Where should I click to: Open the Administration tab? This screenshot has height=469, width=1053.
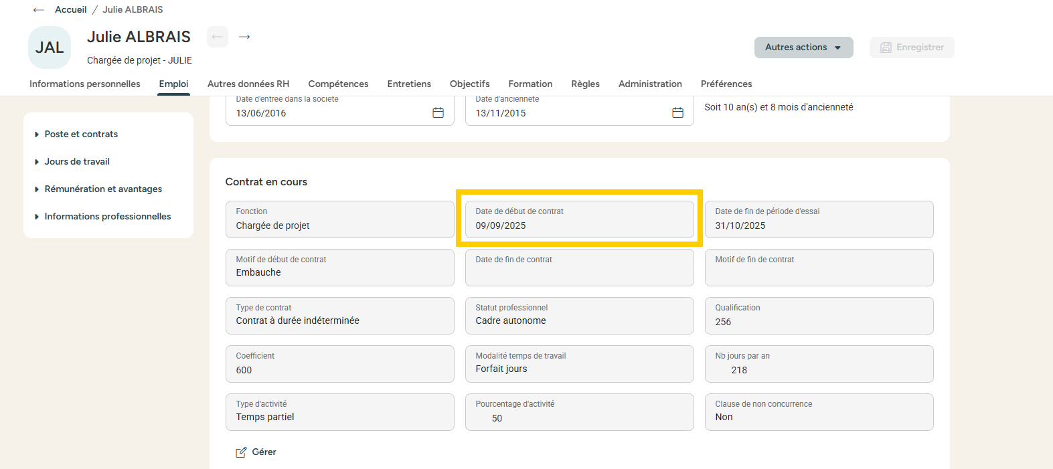(x=650, y=84)
